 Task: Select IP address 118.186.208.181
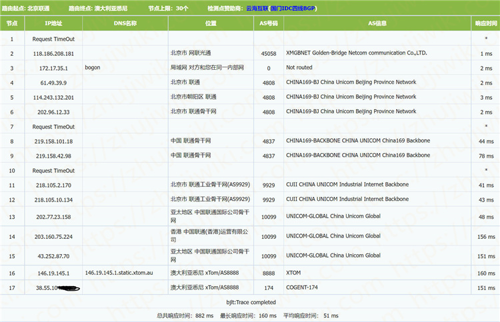(x=53, y=54)
